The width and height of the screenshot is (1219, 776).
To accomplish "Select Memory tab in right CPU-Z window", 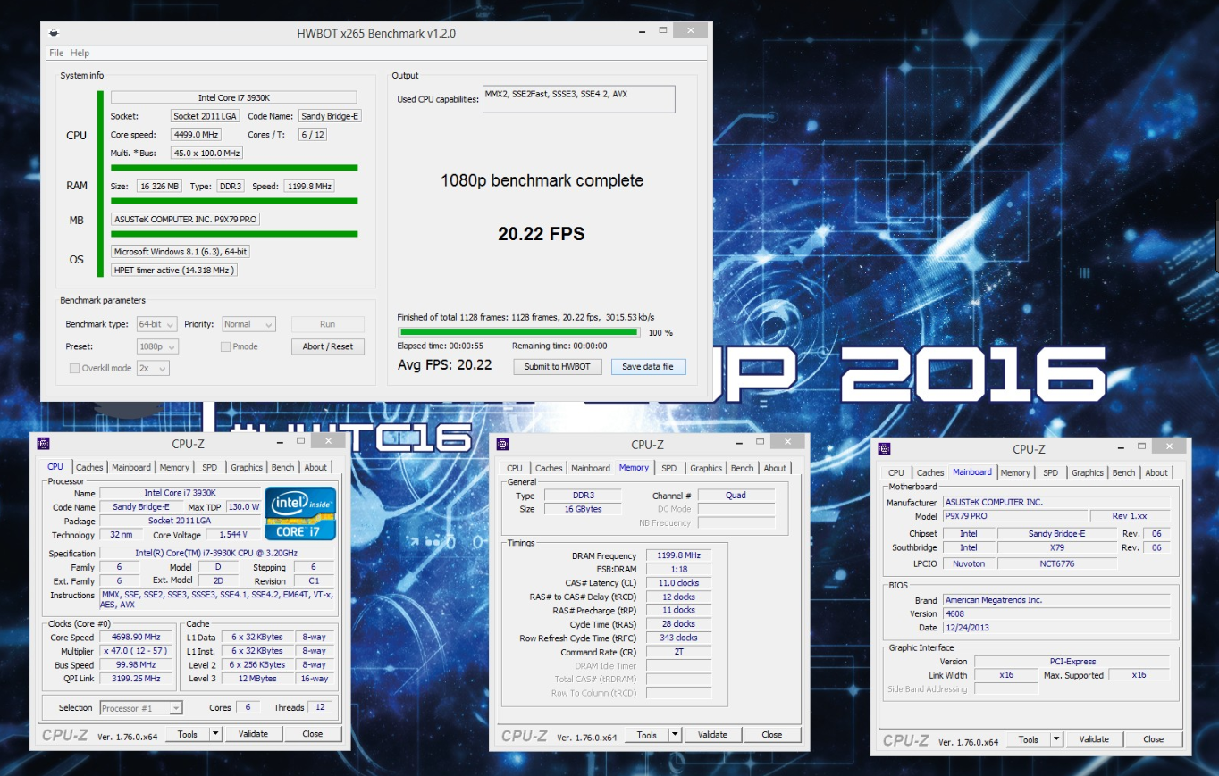I will tap(1015, 473).
